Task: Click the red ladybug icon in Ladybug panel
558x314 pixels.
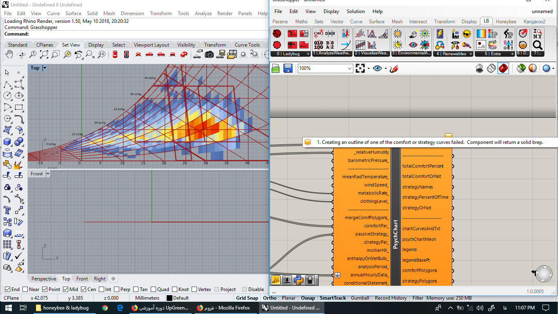Action: [x=277, y=34]
